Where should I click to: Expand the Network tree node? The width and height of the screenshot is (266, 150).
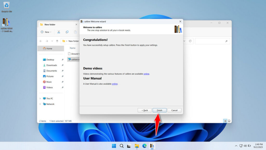40,104
